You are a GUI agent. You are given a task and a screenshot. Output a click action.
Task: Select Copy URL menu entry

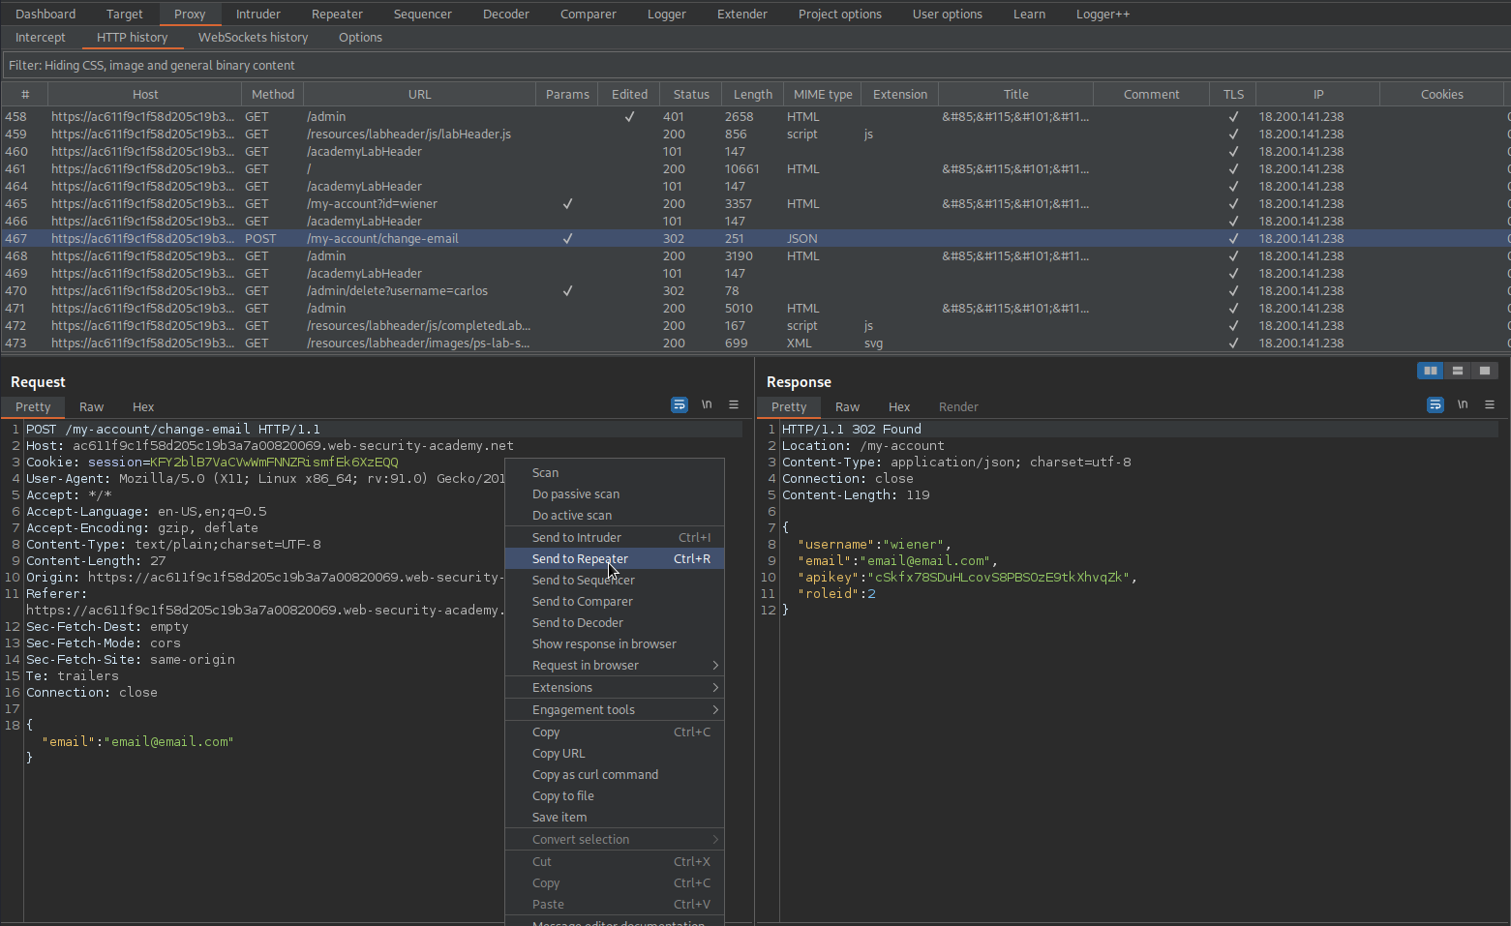click(615, 753)
